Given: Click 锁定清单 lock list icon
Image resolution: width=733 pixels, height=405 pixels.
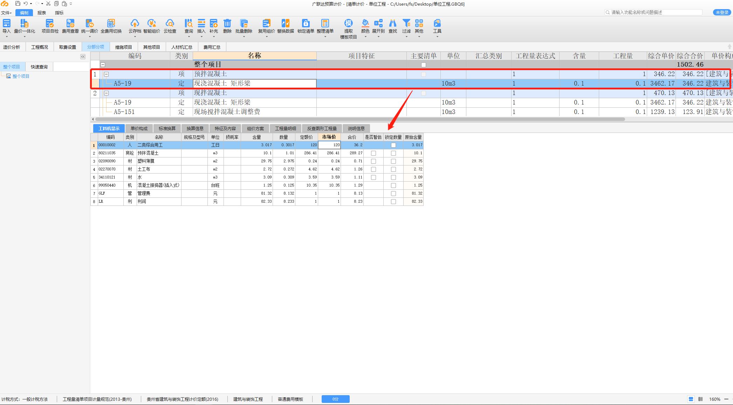Looking at the screenshot, I should pos(306,23).
